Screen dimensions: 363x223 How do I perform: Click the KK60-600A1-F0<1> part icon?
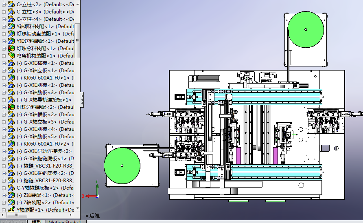[11, 78]
